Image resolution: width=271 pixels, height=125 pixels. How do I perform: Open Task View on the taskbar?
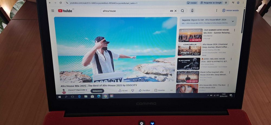[73, 97]
